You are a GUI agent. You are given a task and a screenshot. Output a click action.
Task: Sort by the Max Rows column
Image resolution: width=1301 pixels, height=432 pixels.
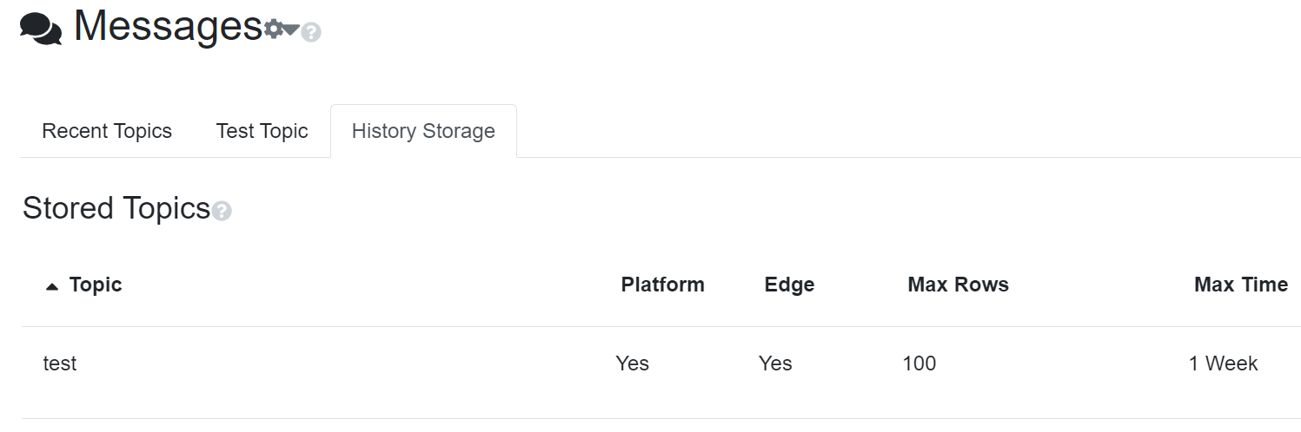coord(958,285)
